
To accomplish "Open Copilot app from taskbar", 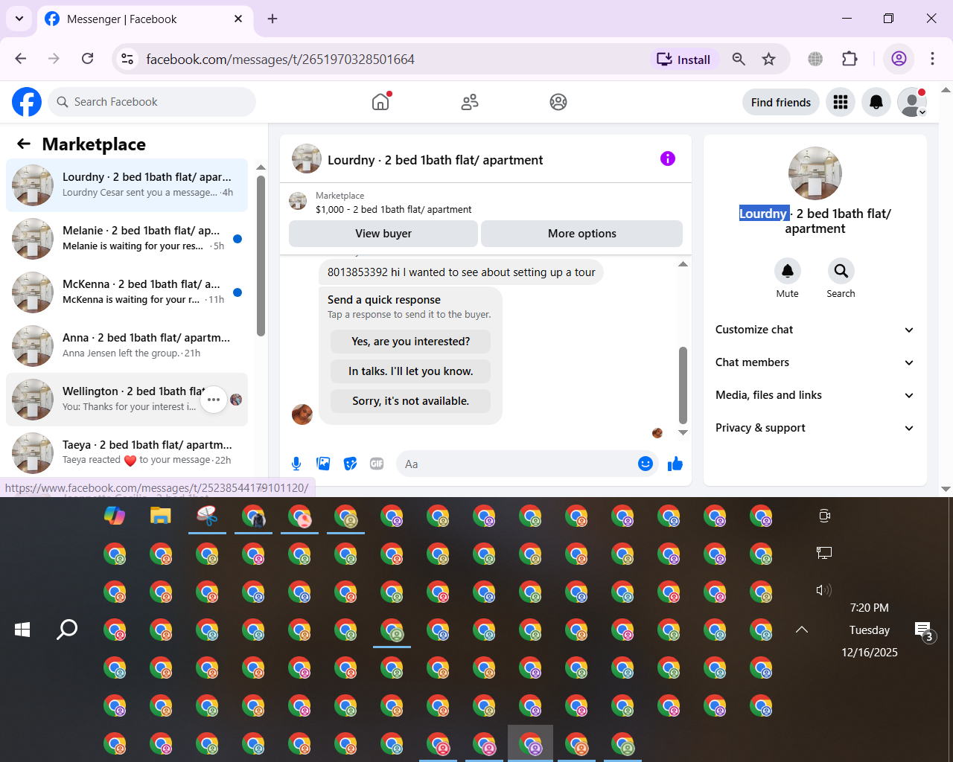I will tap(115, 516).
